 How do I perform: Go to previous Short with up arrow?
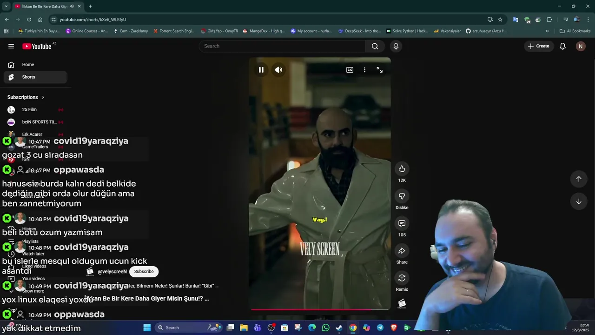click(x=579, y=179)
